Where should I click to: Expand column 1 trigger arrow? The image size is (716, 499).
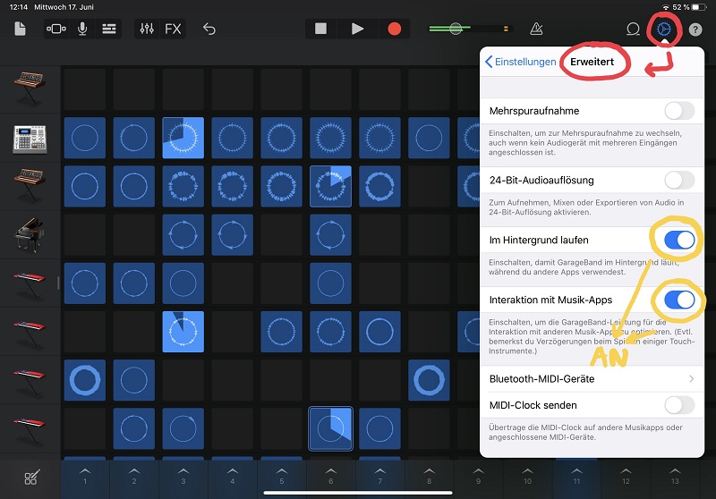[86, 477]
